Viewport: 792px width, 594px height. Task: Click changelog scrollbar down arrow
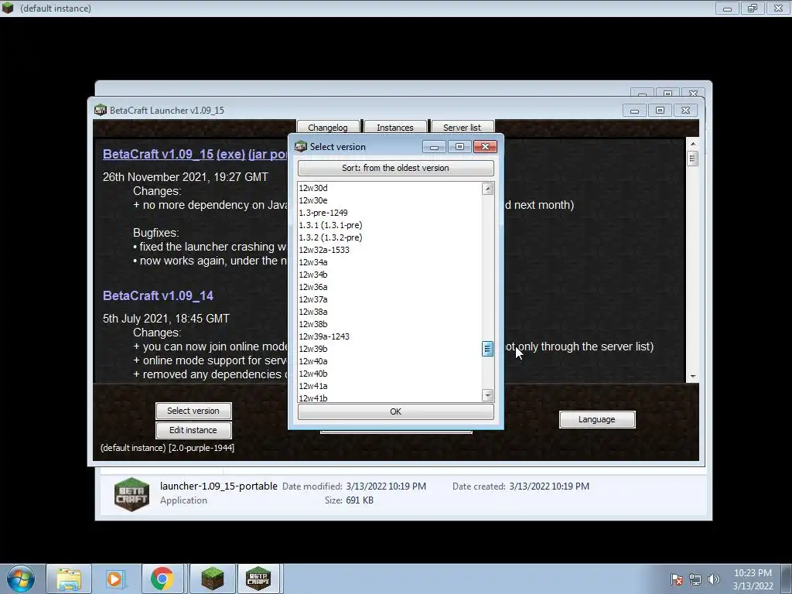coord(692,377)
